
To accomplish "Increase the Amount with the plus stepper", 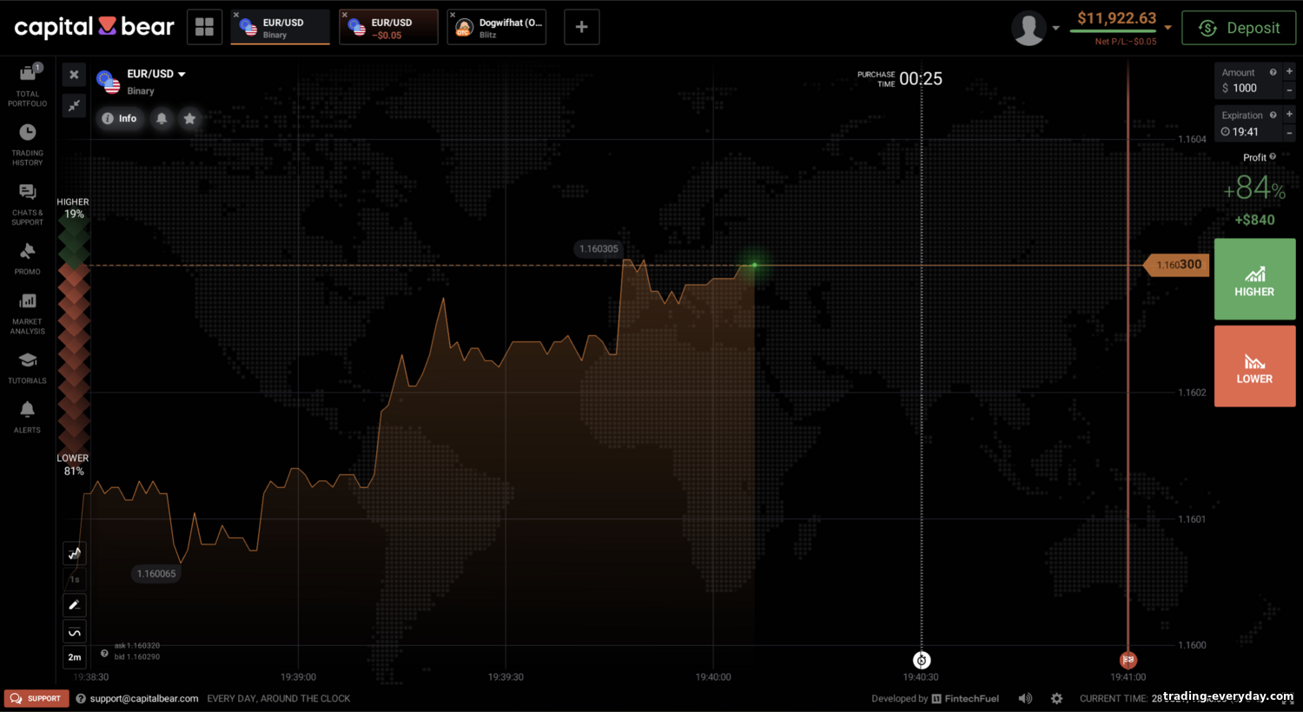I will (1289, 71).
